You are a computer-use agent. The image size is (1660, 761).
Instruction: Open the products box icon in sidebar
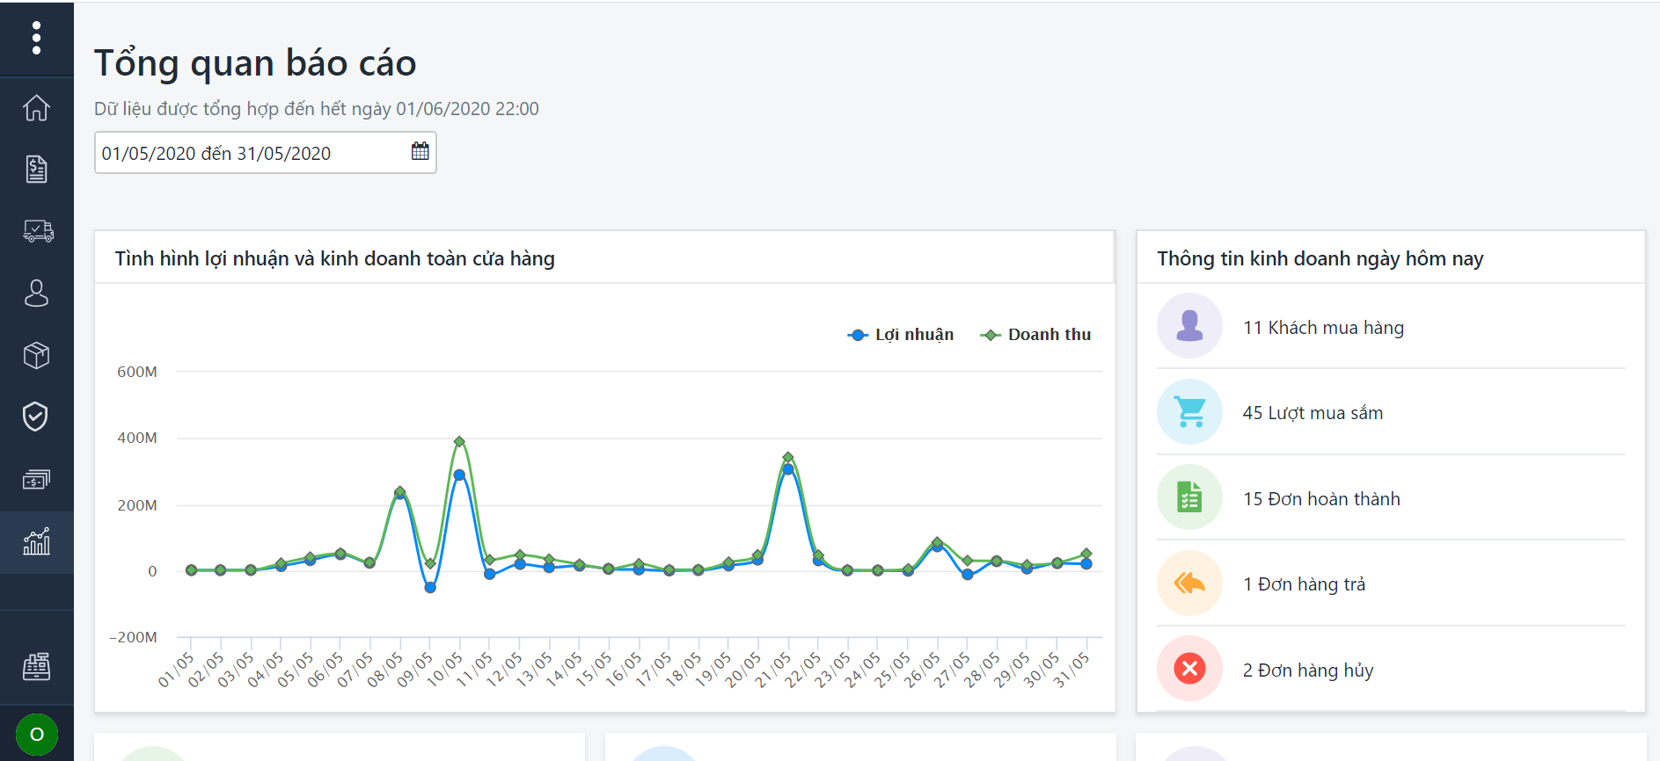click(x=36, y=355)
